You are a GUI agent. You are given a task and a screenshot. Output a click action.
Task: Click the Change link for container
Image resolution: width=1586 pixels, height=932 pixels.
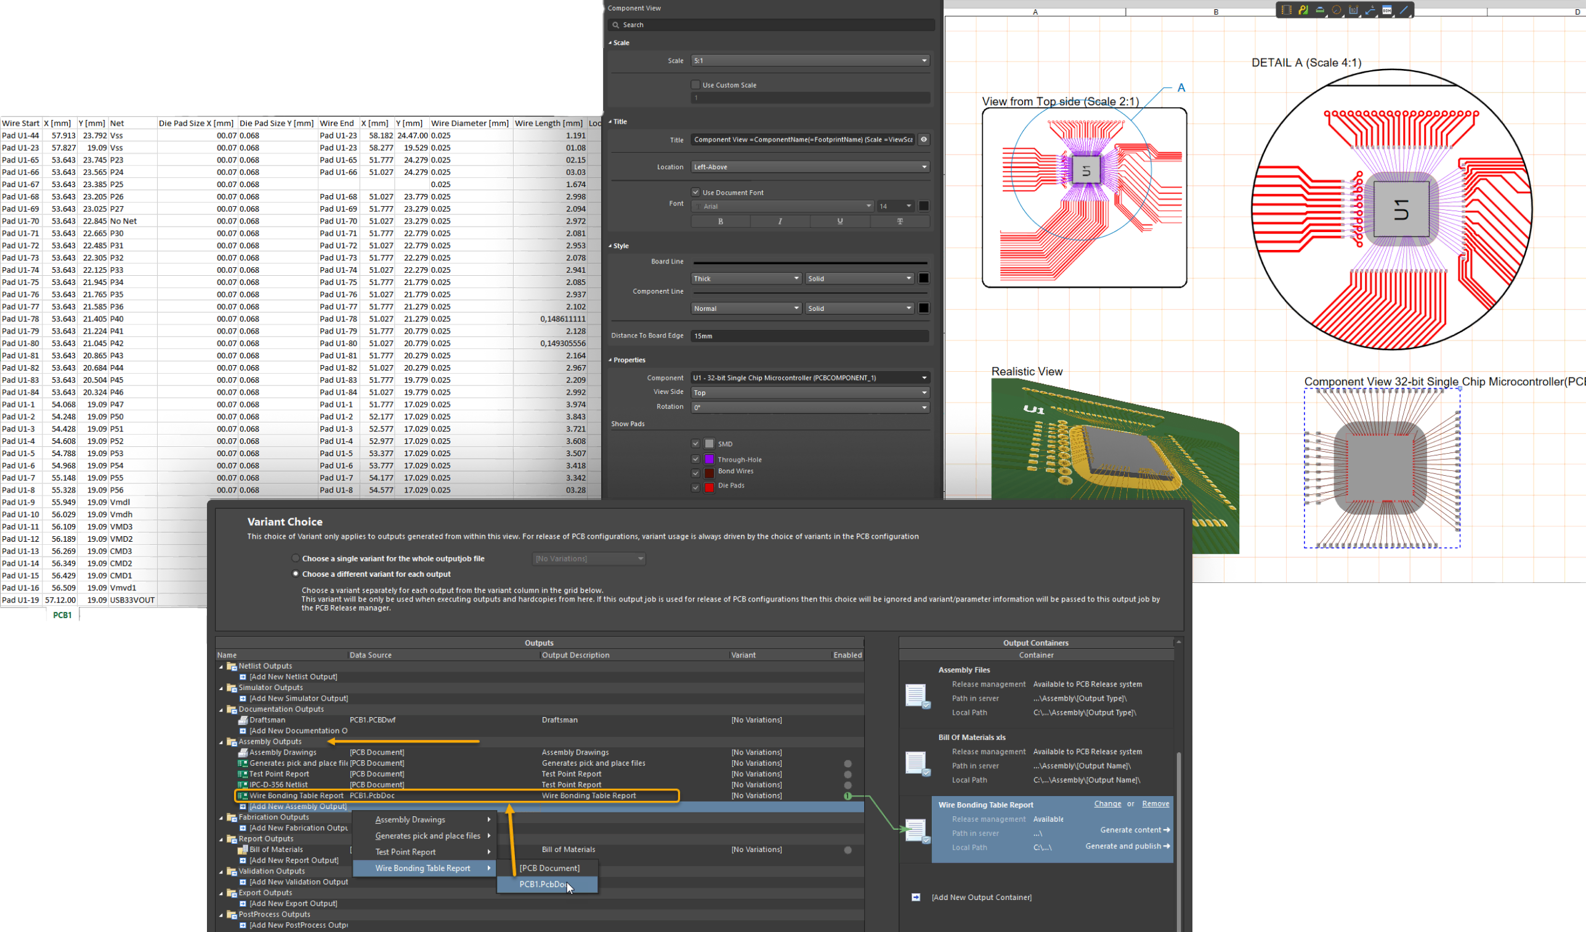coord(1107,804)
